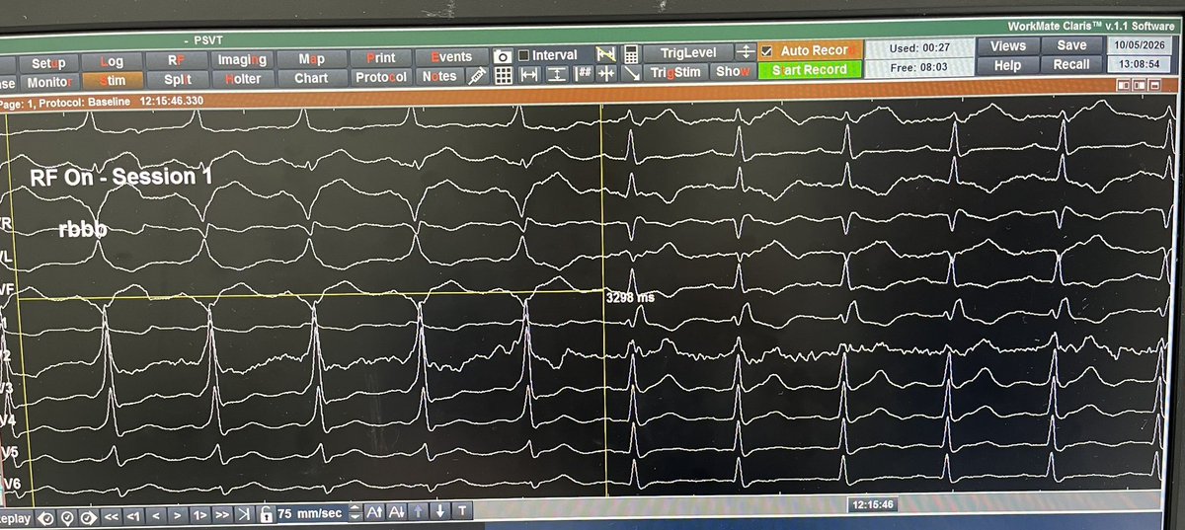
Task: Click the Recall button
Action: [1070, 64]
